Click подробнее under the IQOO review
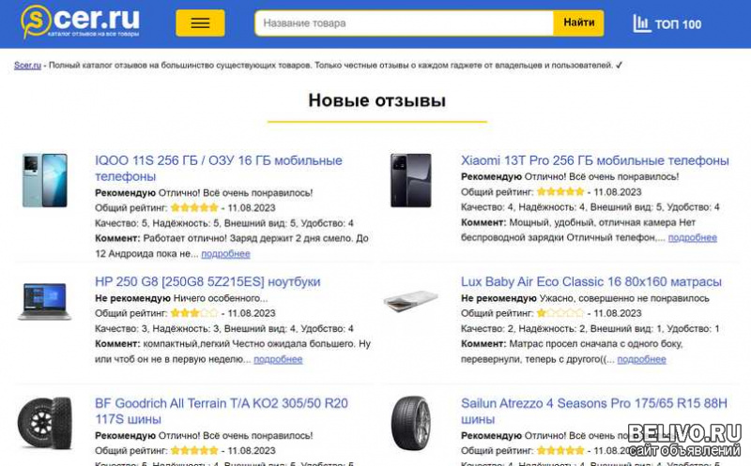The width and height of the screenshot is (751, 466). pos(225,254)
